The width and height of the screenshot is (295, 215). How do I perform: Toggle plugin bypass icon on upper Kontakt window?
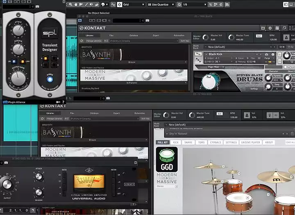pyautogui.click(x=80, y=20)
